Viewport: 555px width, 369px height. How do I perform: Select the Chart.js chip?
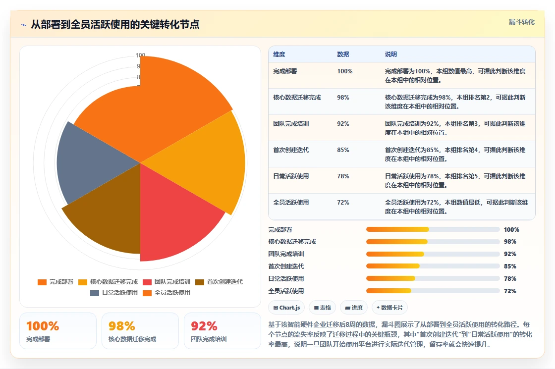point(287,308)
